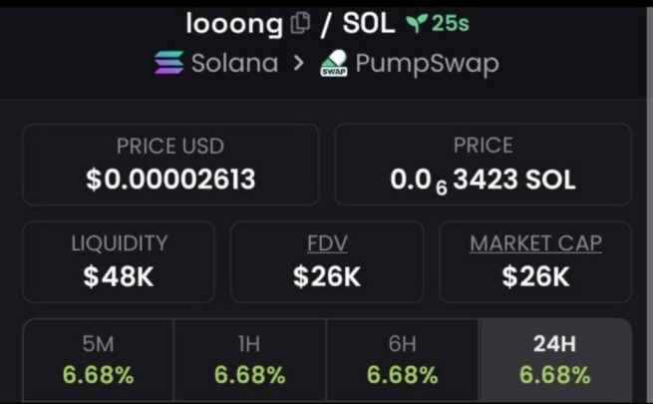Switch to the 6H timeframe tab
Image resolution: width=653 pixels, height=404 pixels.
point(403,360)
